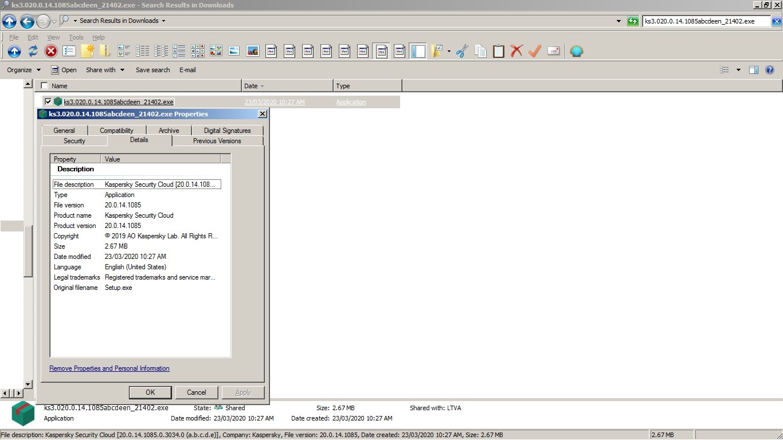Image resolution: width=783 pixels, height=440 pixels.
Task: Click OK in the Properties dialog
Action: click(x=150, y=392)
